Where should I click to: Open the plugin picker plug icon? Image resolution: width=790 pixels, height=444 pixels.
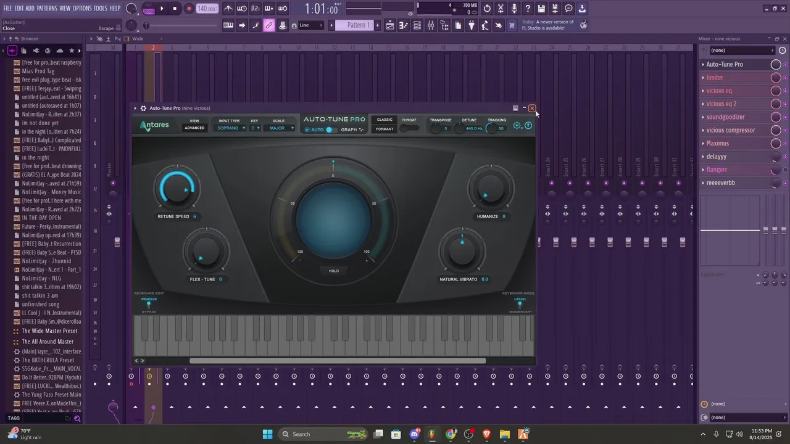tap(472, 25)
